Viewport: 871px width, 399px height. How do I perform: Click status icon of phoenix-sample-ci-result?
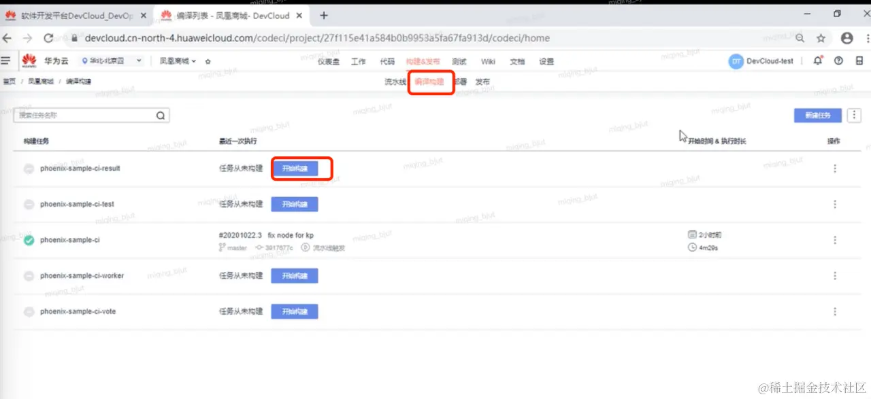click(x=29, y=169)
